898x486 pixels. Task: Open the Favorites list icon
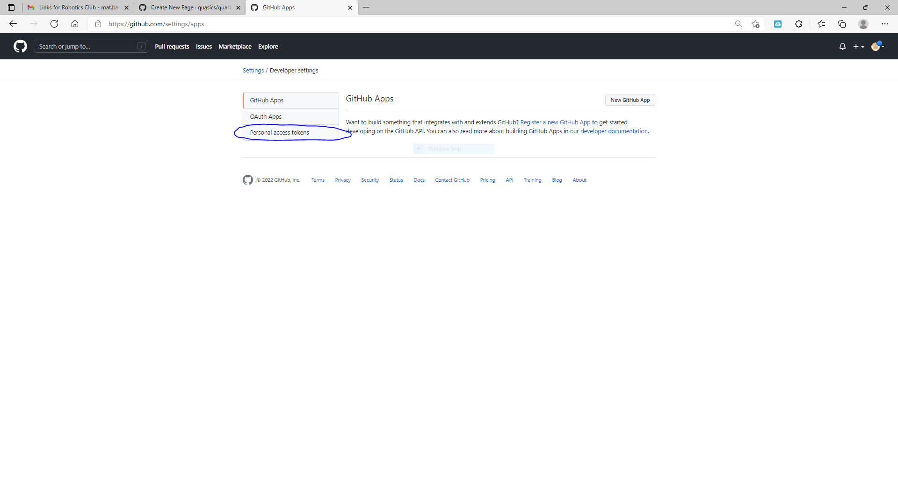click(x=821, y=24)
